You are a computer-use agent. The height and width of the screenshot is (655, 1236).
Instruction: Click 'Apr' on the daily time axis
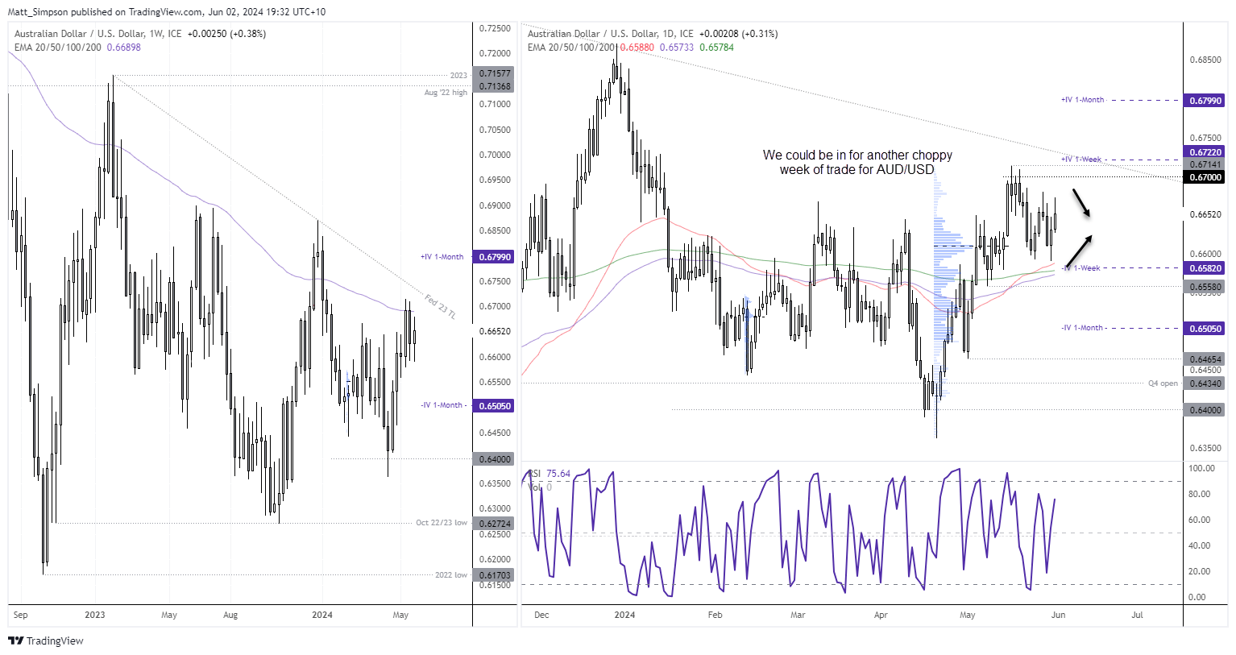pyautogui.click(x=881, y=615)
